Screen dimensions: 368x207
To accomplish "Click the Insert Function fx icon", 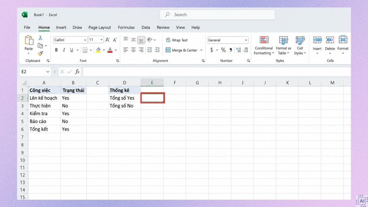I will [x=77, y=72].
